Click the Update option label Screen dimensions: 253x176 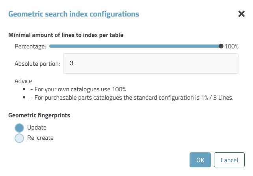tap(37, 128)
